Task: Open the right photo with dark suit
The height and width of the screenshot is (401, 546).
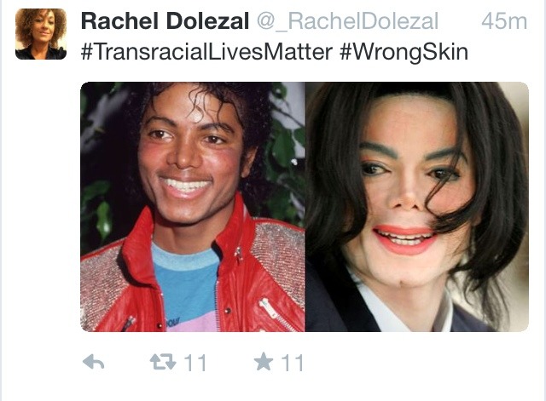Action: click(x=417, y=207)
